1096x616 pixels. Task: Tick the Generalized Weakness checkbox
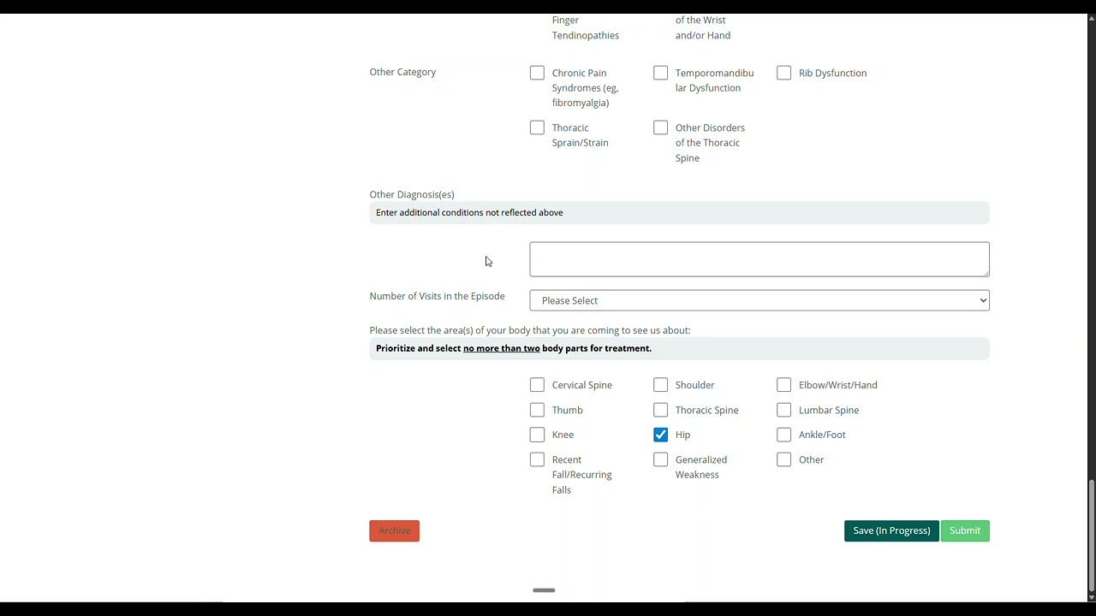point(660,459)
